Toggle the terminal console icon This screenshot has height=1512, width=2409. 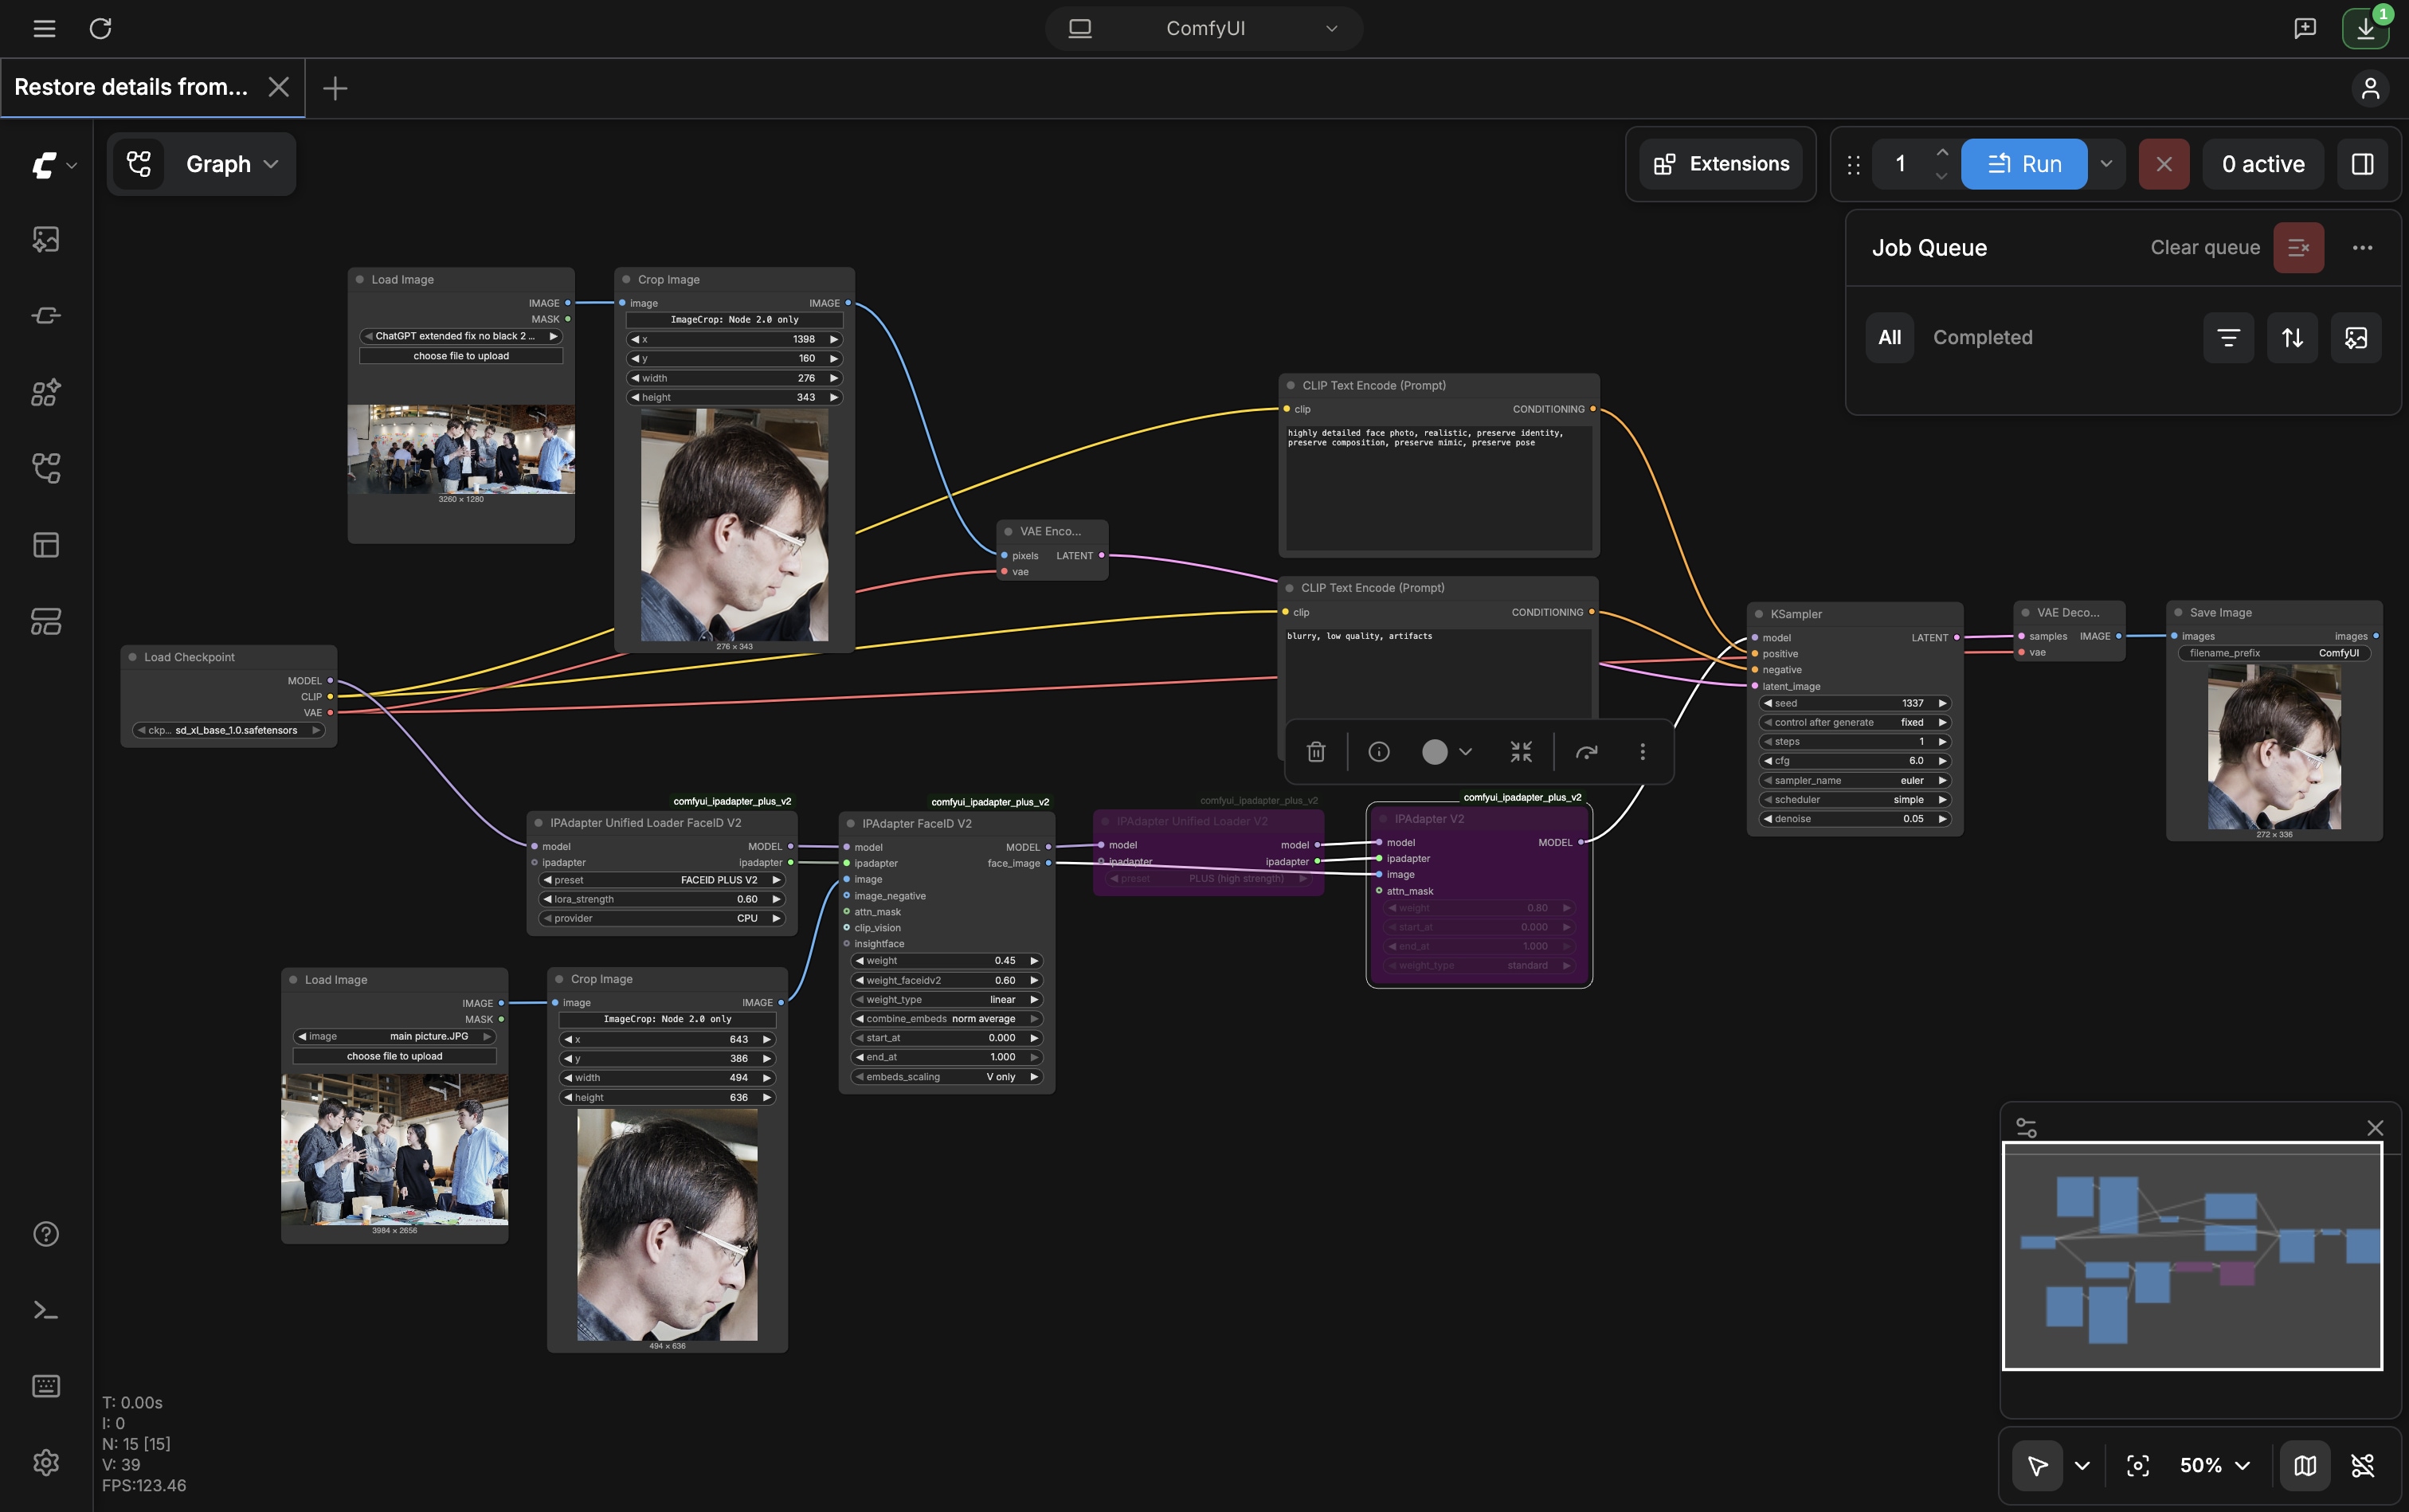(46, 1310)
